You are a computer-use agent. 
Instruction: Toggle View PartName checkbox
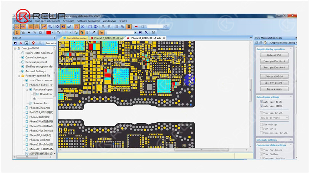[x=261, y=150]
